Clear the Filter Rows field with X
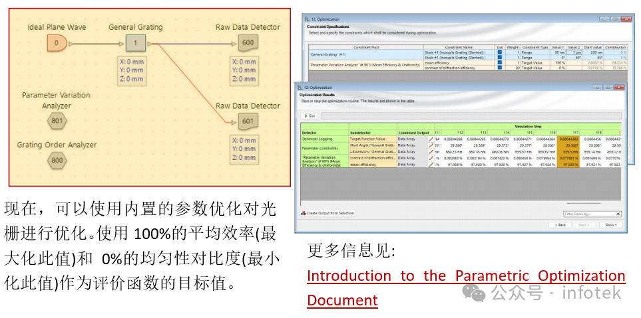 pos(618,214)
